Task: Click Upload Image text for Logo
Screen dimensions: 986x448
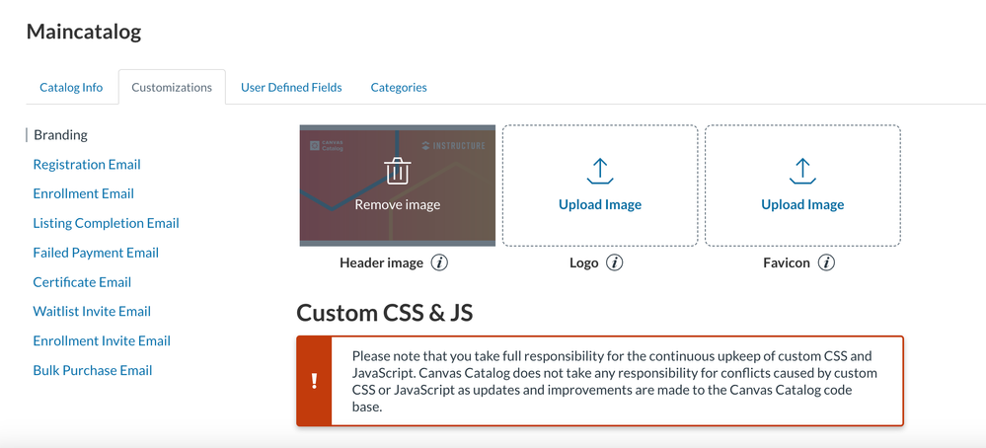Action: 600,204
